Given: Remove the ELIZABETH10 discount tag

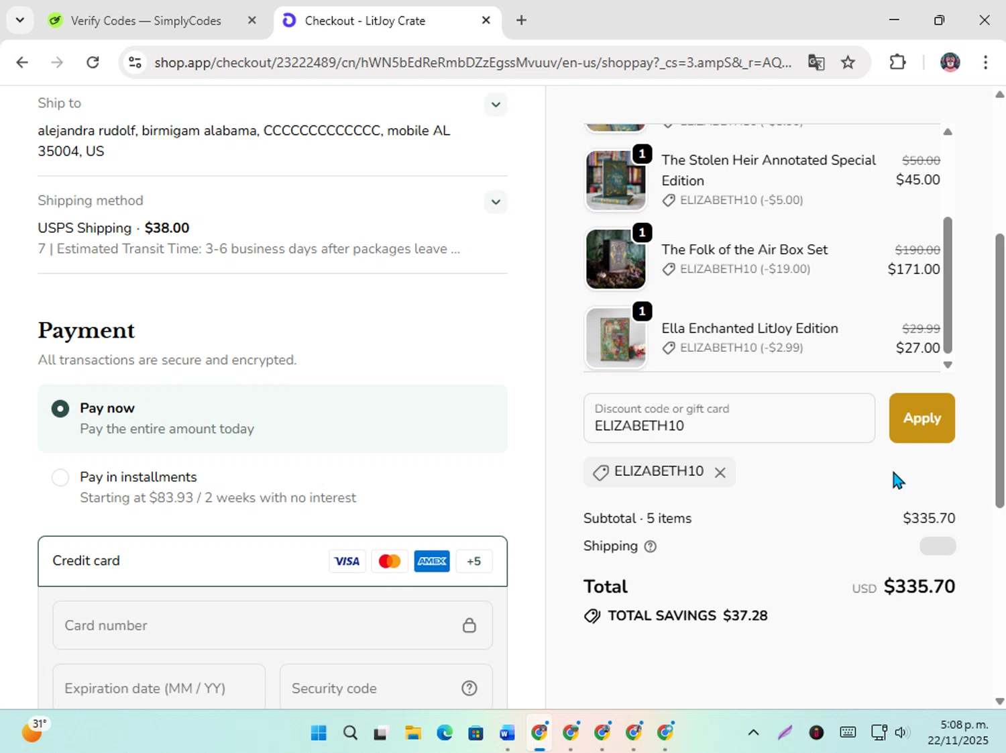Looking at the screenshot, I should 720,472.
